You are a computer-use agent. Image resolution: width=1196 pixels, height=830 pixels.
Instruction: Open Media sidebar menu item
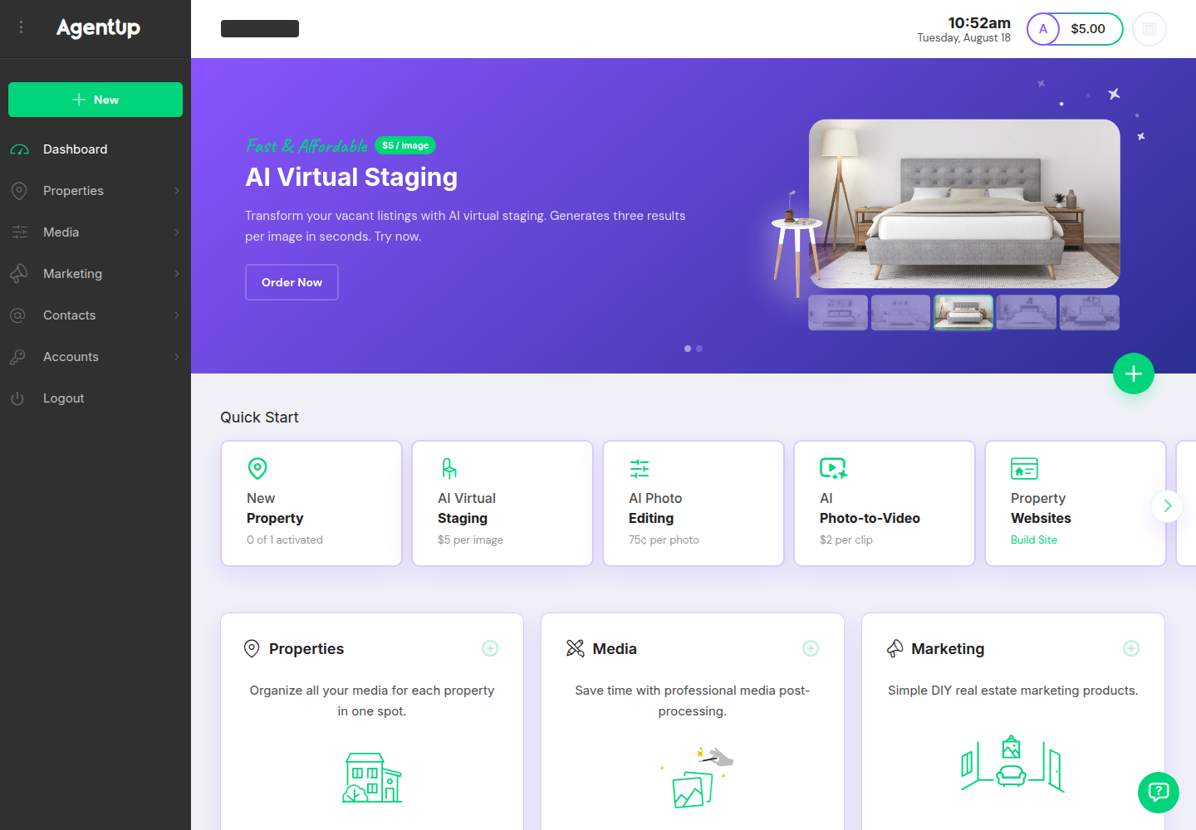(96, 232)
